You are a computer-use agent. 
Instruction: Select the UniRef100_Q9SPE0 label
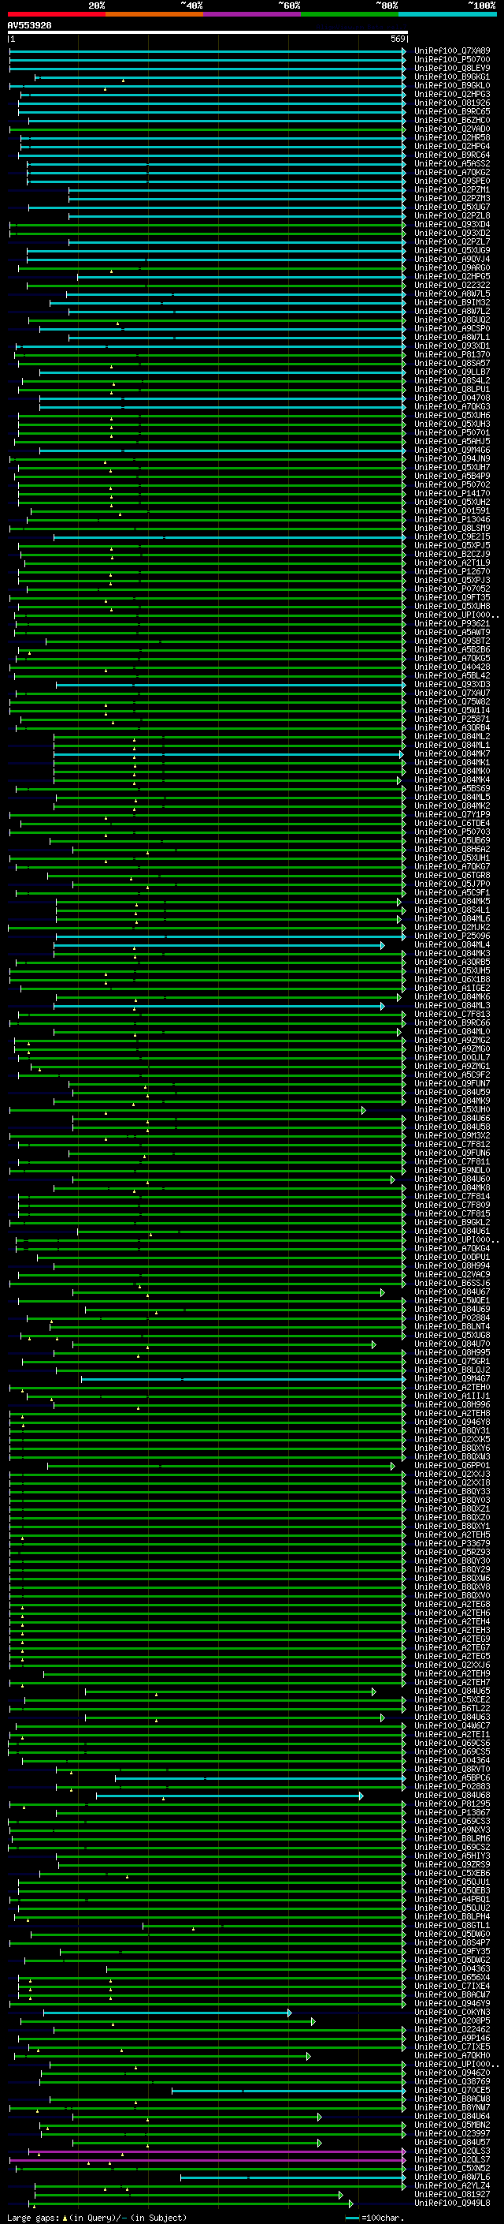(x=452, y=181)
